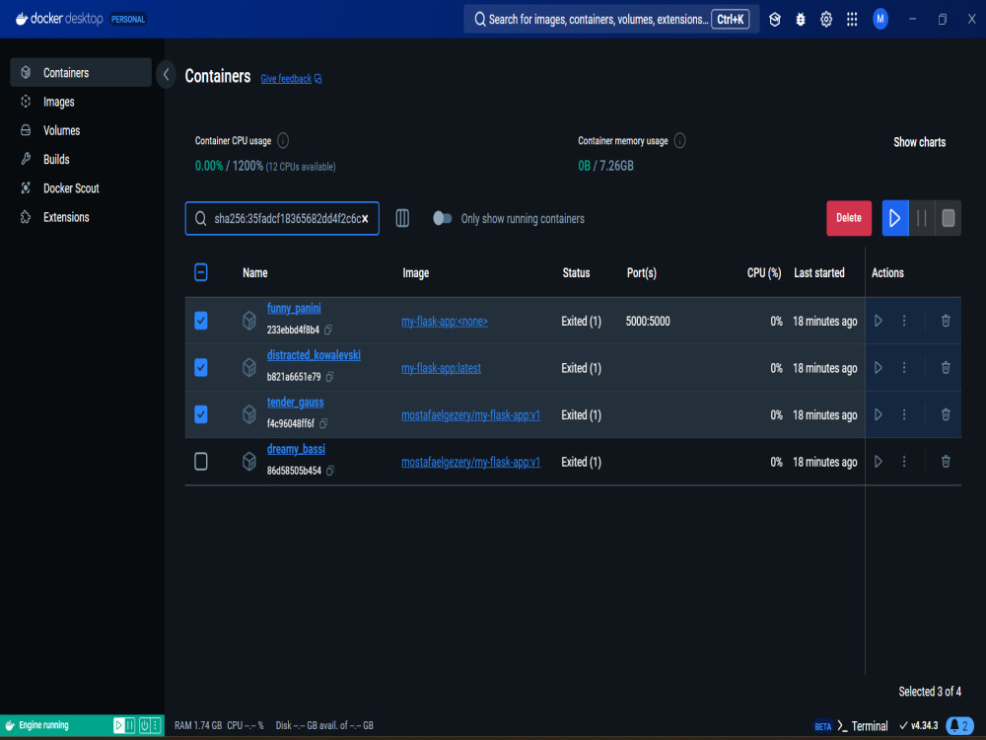This screenshot has width=986, height=740.
Task: Open the funny_panini container link
Action: pyautogui.click(x=294, y=308)
